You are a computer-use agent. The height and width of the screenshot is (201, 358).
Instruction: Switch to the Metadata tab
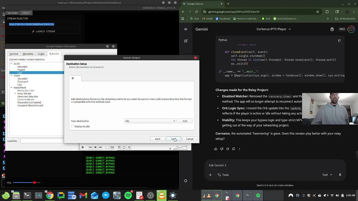[x=28, y=54]
